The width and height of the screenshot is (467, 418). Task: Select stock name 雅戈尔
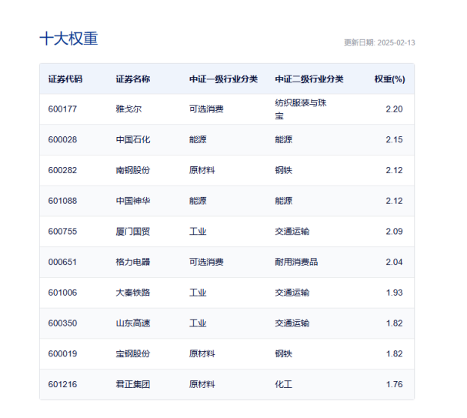[128, 109]
